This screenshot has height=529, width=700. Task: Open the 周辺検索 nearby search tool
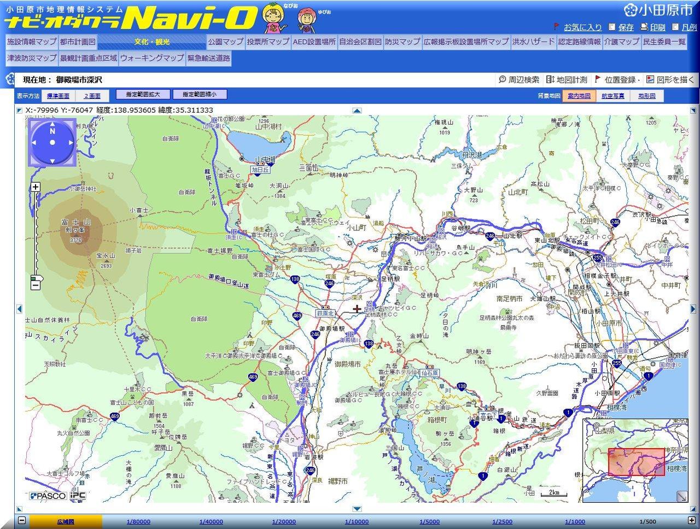524,80
